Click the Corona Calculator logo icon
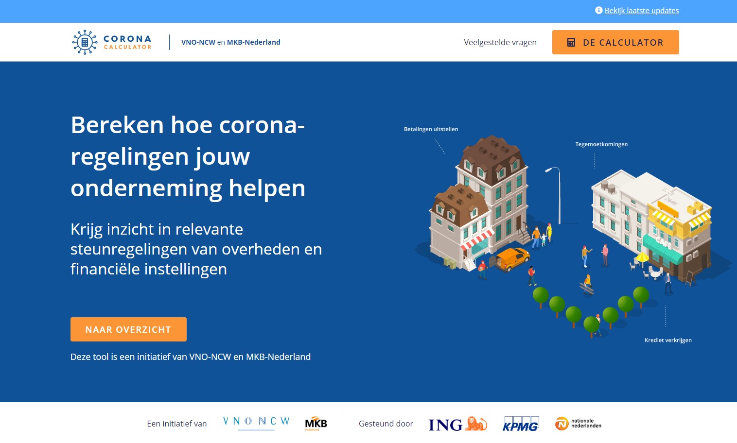The width and height of the screenshot is (737, 443). tap(85, 42)
